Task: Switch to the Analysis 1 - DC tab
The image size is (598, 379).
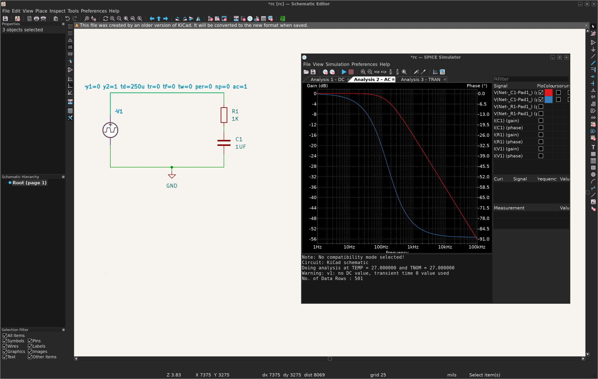Action: pos(327,79)
